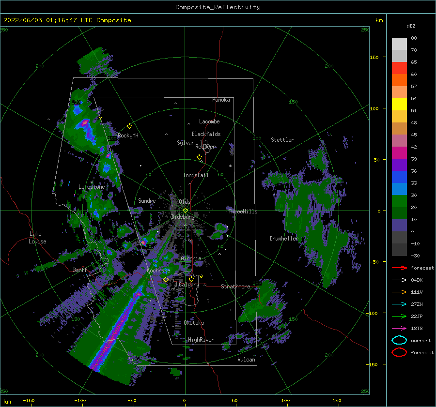Click the Didsbury town label

(183, 217)
